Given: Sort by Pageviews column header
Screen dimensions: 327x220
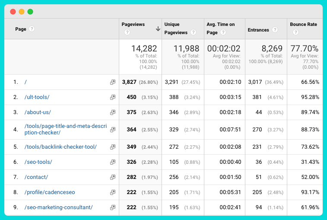Looking at the screenshot, I should click(x=133, y=24).
